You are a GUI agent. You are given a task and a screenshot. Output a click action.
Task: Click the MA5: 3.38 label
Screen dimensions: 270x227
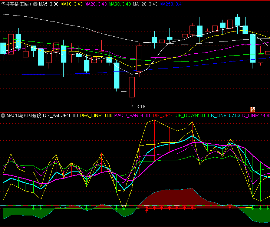[x=49, y=4]
